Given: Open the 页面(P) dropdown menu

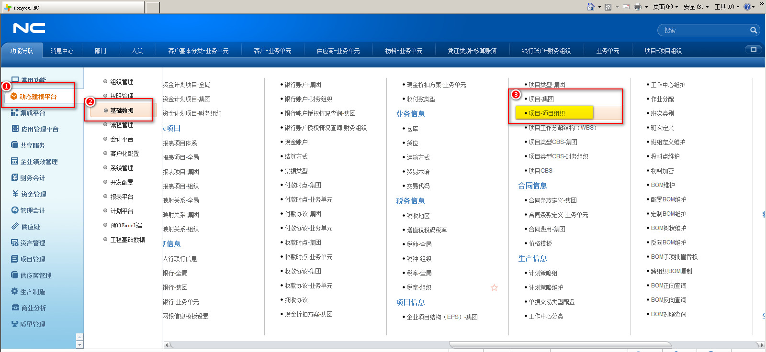Looking at the screenshot, I should pos(665,7).
